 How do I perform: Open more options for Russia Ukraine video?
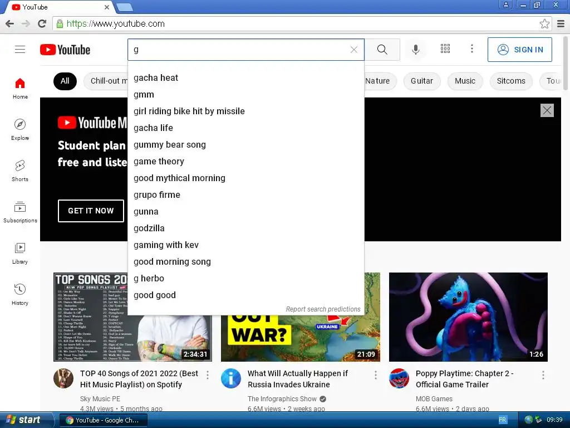376,375
